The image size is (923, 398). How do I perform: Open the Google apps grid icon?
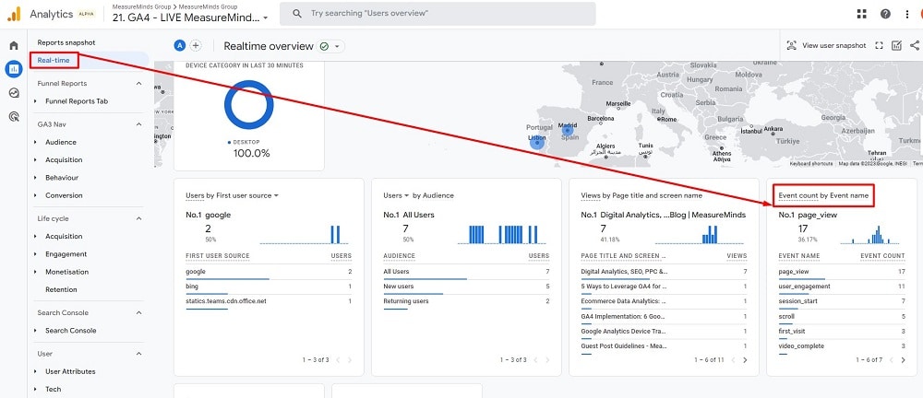(x=862, y=14)
